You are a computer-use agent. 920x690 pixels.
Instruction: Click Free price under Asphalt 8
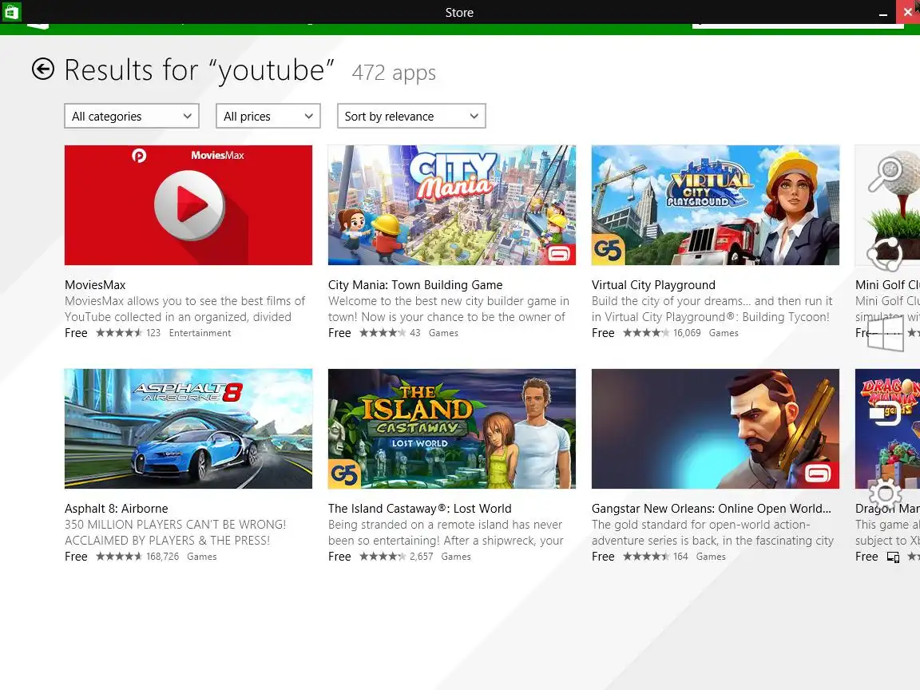tap(76, 557)
